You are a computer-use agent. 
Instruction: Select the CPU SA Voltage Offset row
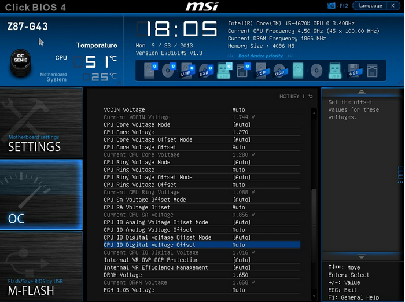[202, 207]
